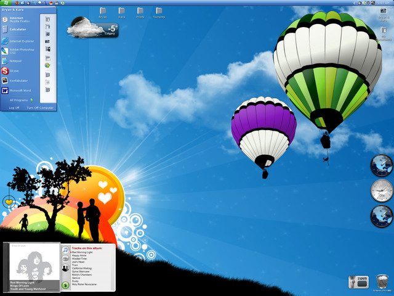Screen dimensions: 394x296
Task: Click the battery/volume widget beside the trash
Action: point(358,282)
